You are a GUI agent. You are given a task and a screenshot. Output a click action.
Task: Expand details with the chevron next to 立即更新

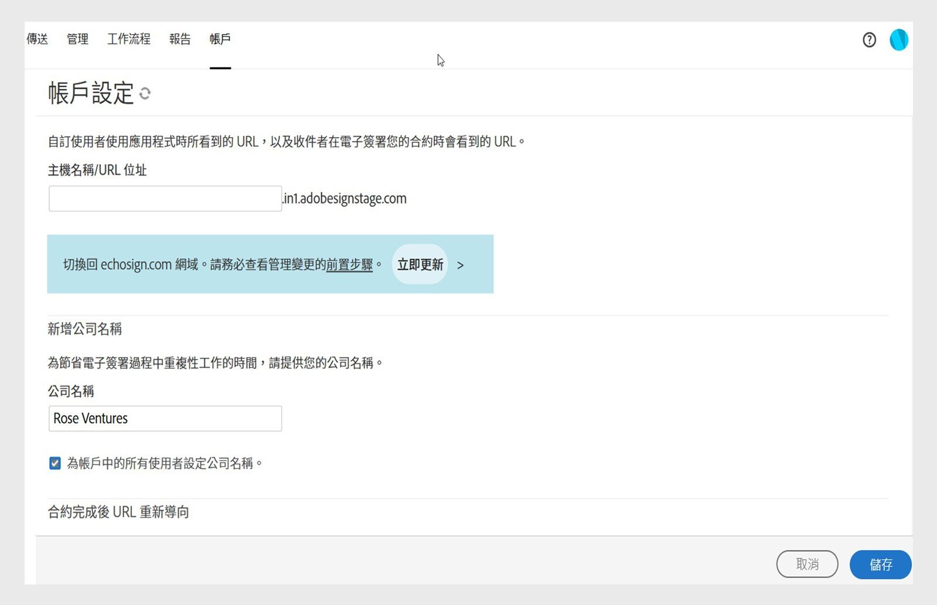pyautogui.click(x=460, y=265)
